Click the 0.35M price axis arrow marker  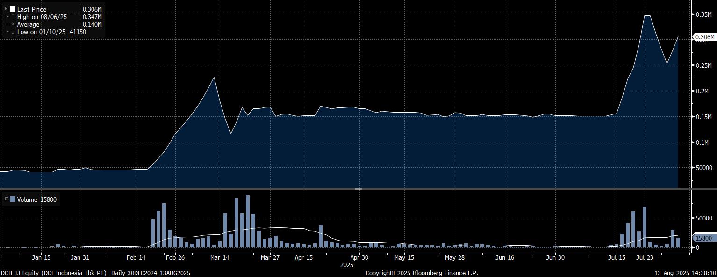tap(692, 14)
